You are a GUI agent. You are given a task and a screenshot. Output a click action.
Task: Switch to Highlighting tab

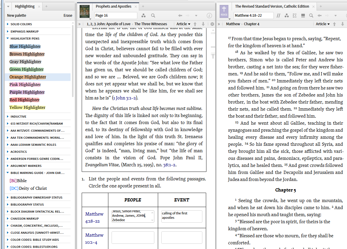coord(25,6)
